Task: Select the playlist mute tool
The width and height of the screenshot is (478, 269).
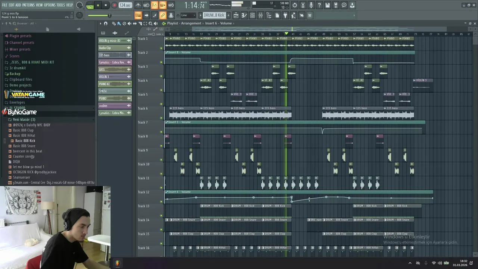Action: point(130,24)
